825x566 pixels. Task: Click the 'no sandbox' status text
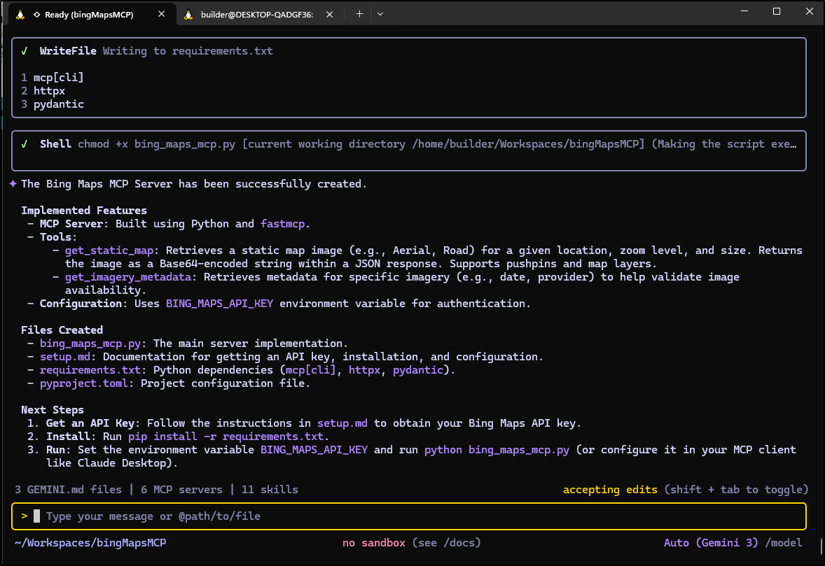click(x=374, y=543)
